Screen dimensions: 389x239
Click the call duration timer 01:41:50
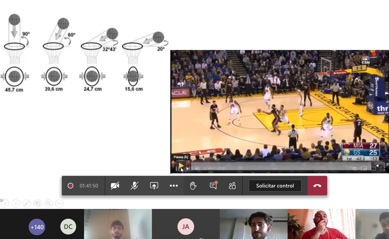tap(89, 186)
